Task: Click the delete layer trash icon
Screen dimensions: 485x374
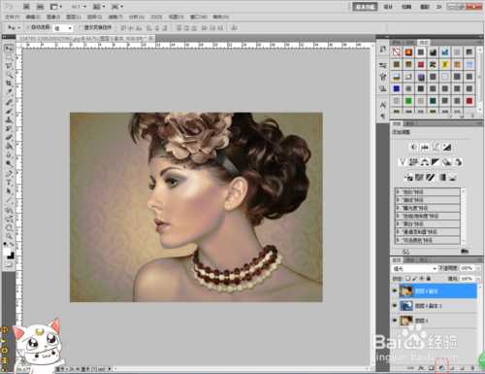Action: click(x=472, y=368)
